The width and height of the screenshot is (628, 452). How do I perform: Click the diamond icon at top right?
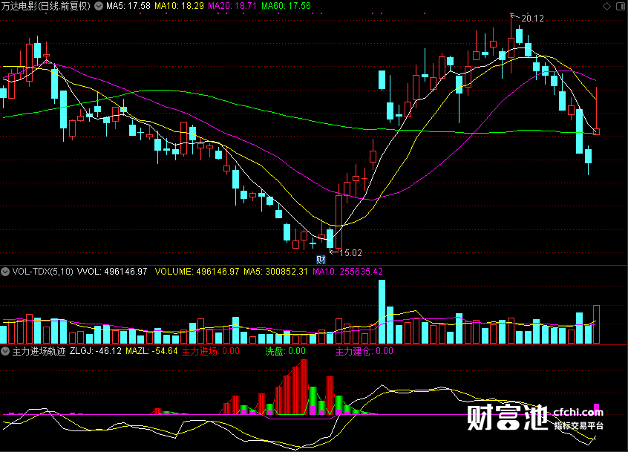pyautogui.click(x=606, y=6)
